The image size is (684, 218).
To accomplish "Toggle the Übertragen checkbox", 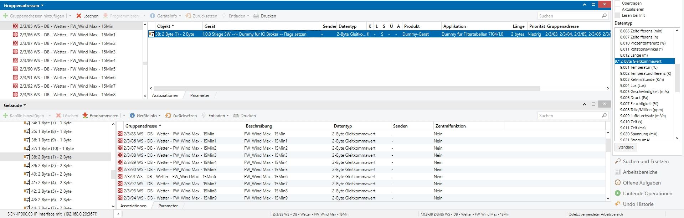I will 617,3.
